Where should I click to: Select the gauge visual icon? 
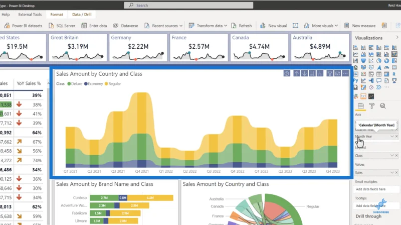(x=386, y=67)
